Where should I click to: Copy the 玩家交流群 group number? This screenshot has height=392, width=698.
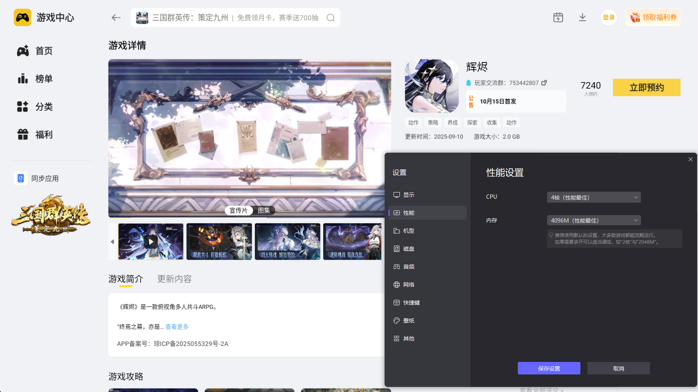[545, 83]
